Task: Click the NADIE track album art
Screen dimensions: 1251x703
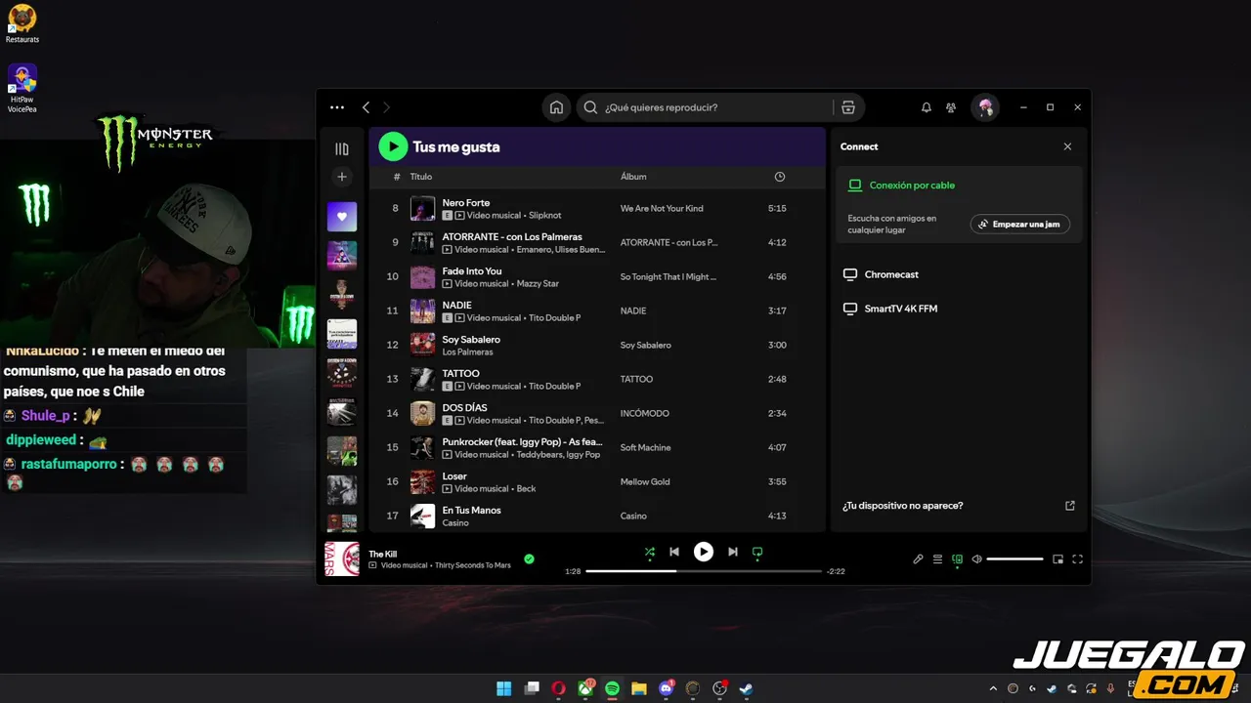Action: (x=422, y=310)
